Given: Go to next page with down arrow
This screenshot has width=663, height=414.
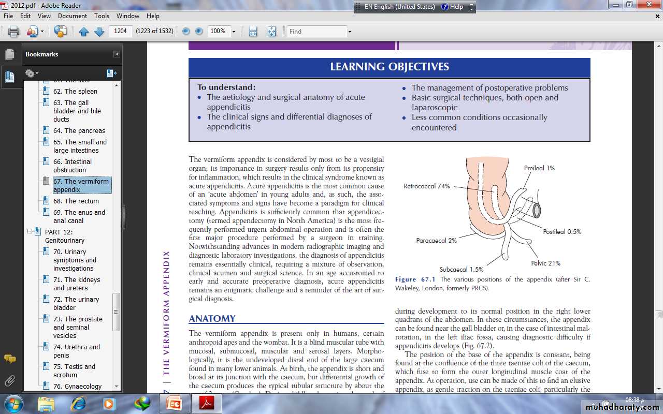Looking at the screenshot, I should coord(99,32).
